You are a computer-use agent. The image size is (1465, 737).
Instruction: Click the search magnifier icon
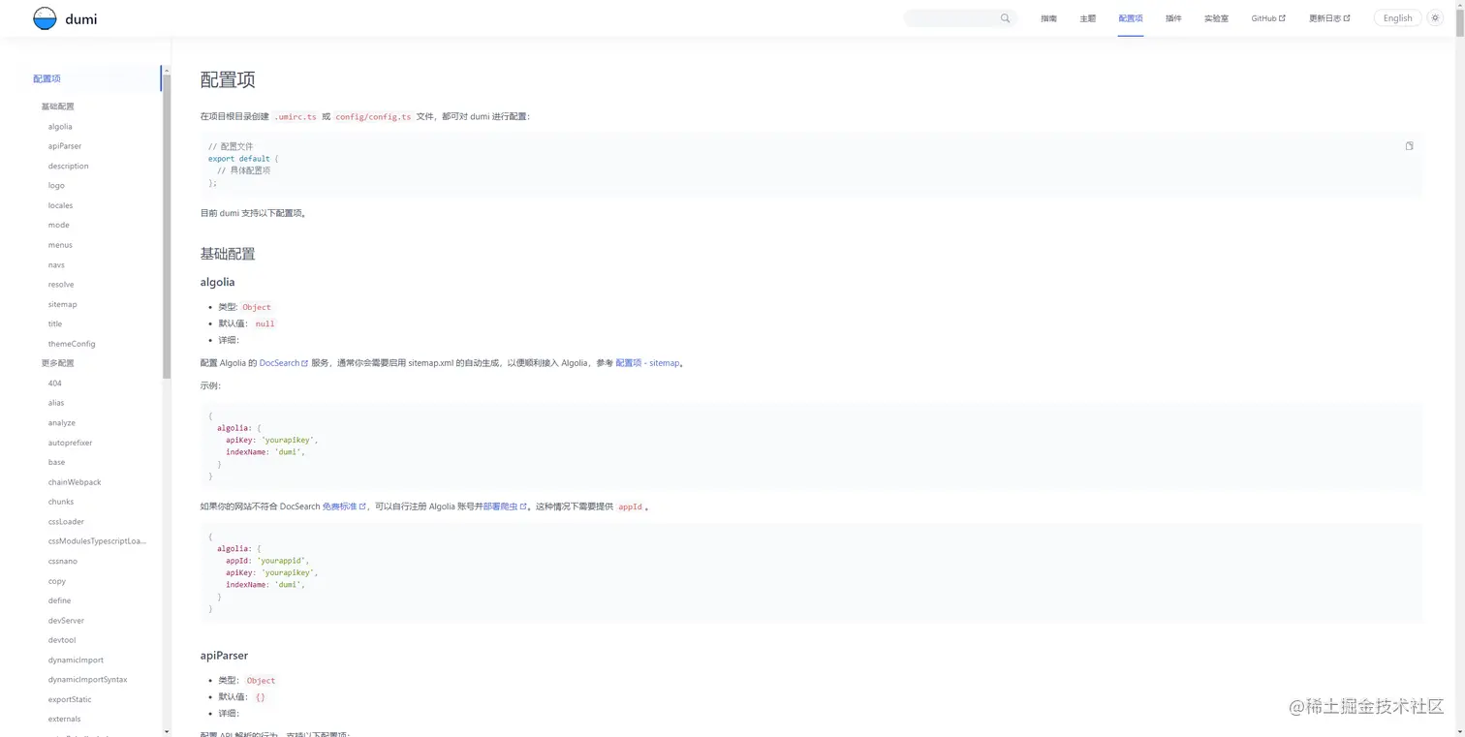(x=1006, y=18)
